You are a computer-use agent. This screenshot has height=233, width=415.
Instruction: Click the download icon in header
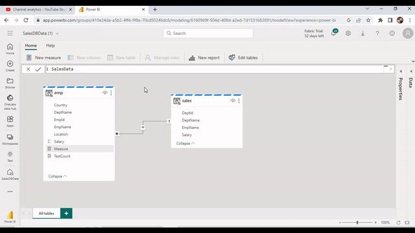coord(363,33)
